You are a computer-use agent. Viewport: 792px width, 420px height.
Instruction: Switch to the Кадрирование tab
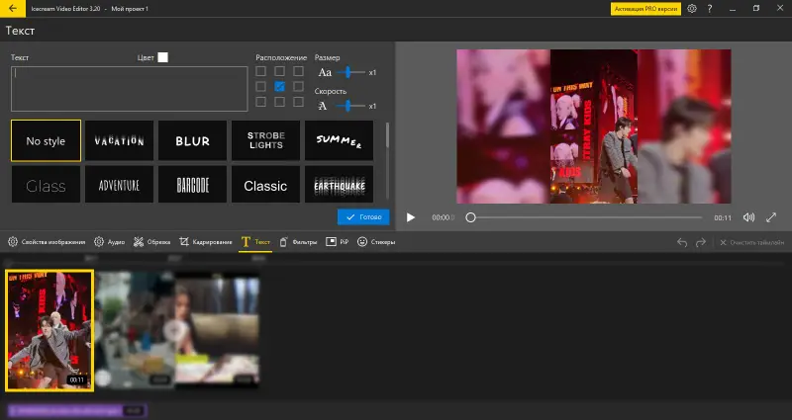click(x=205, y=242)
